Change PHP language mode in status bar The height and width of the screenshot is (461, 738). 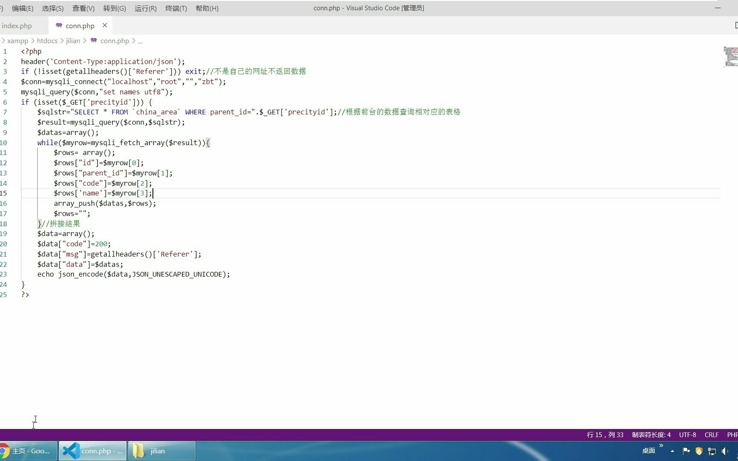click(732, 435)
